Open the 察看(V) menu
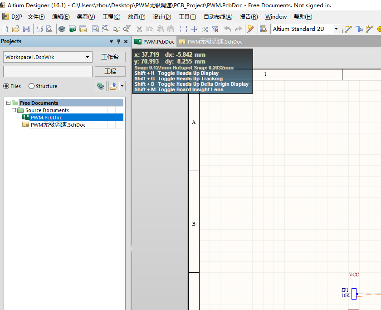Image resolution: width=381 pixels, height=310 pixels. [x=86, y=16]
